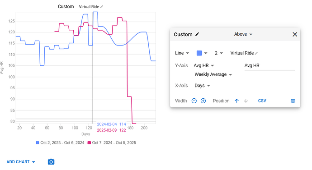This screenshot has width=312, height=170.
Task: Close the Custom settings panel
Action: tap(295, 34)
